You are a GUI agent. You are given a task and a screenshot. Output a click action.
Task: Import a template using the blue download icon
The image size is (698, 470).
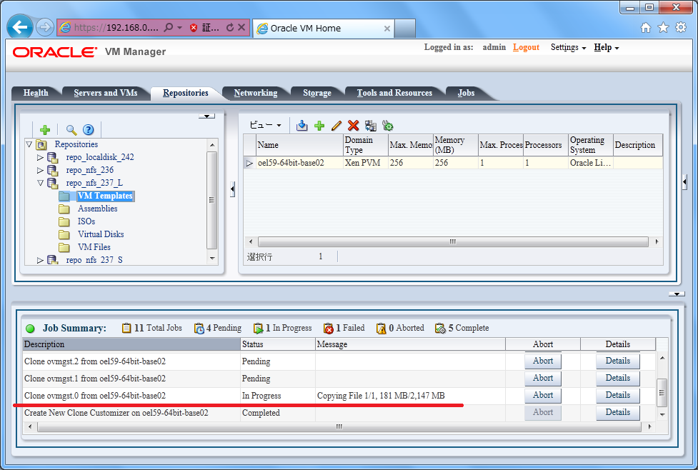(301, 126)
